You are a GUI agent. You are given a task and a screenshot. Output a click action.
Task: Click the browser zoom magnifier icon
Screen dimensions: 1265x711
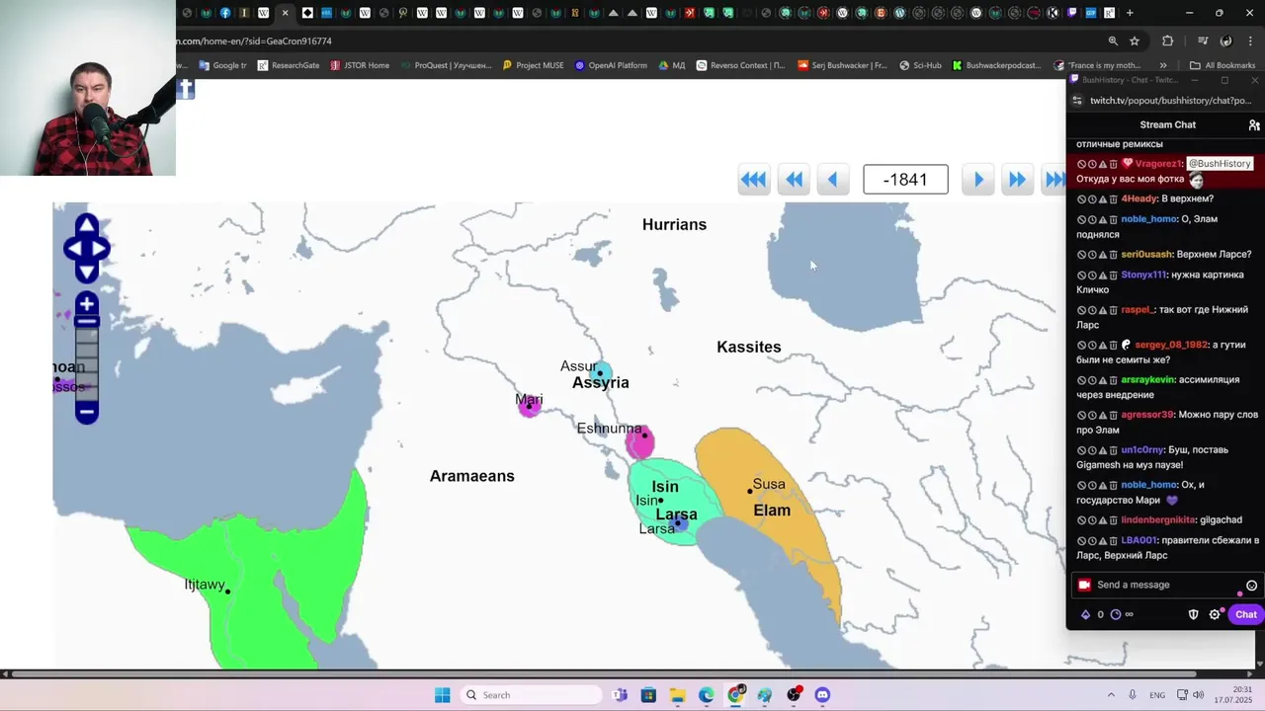[x=1113, y=41]
